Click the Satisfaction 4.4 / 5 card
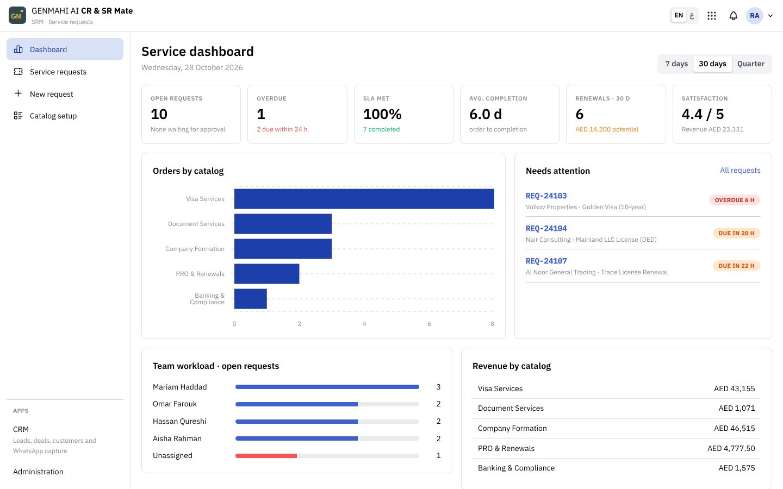Viewport: 783px width, 489px height. click(722, 114)
